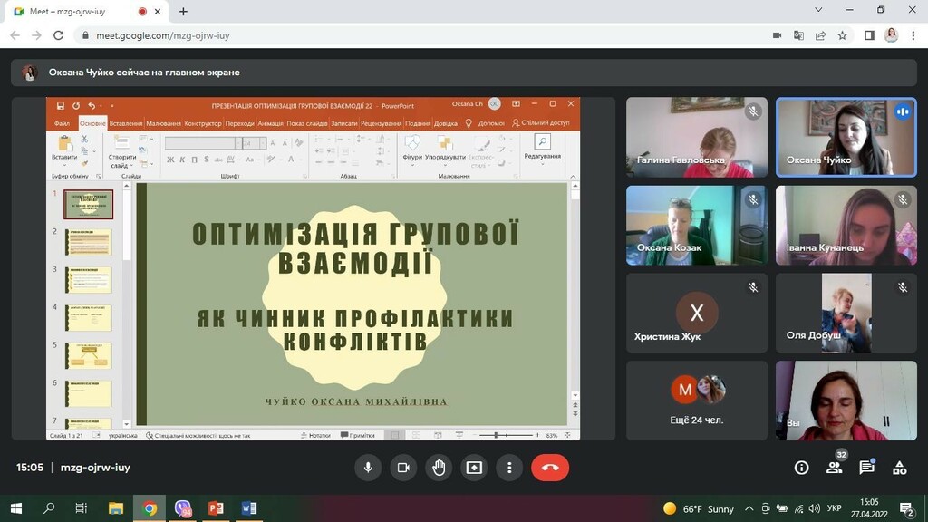Open the chat panel with everyone
Image resolution: width=928 pixels, height=522 pixels.
click(866, 468)
